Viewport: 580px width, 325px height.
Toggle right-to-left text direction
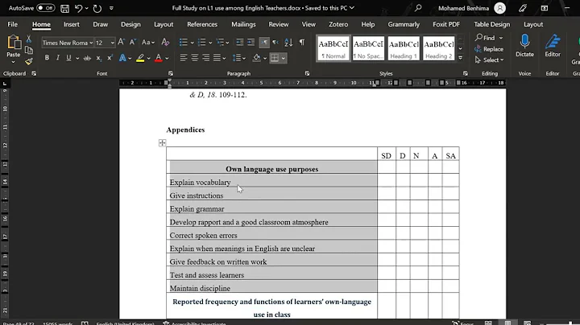point(275,43)
